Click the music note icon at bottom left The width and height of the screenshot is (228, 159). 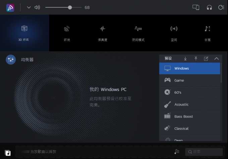pos(8,152)
